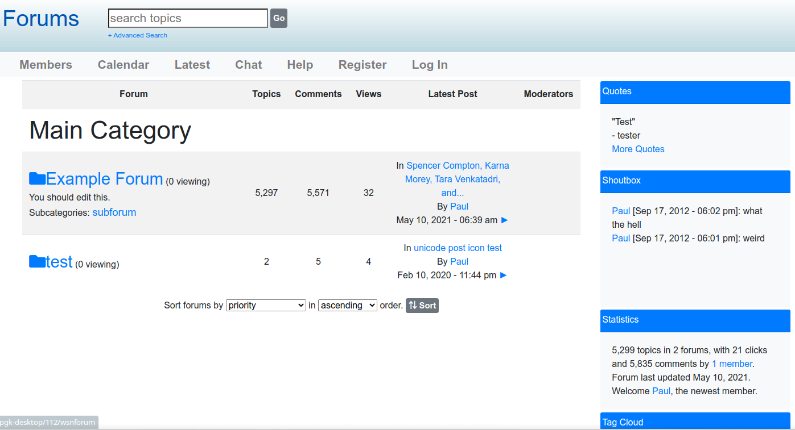Click the Register menu item
Image resolution: width=795 pixels, height=430 pixels.
(x=363, y=65)
